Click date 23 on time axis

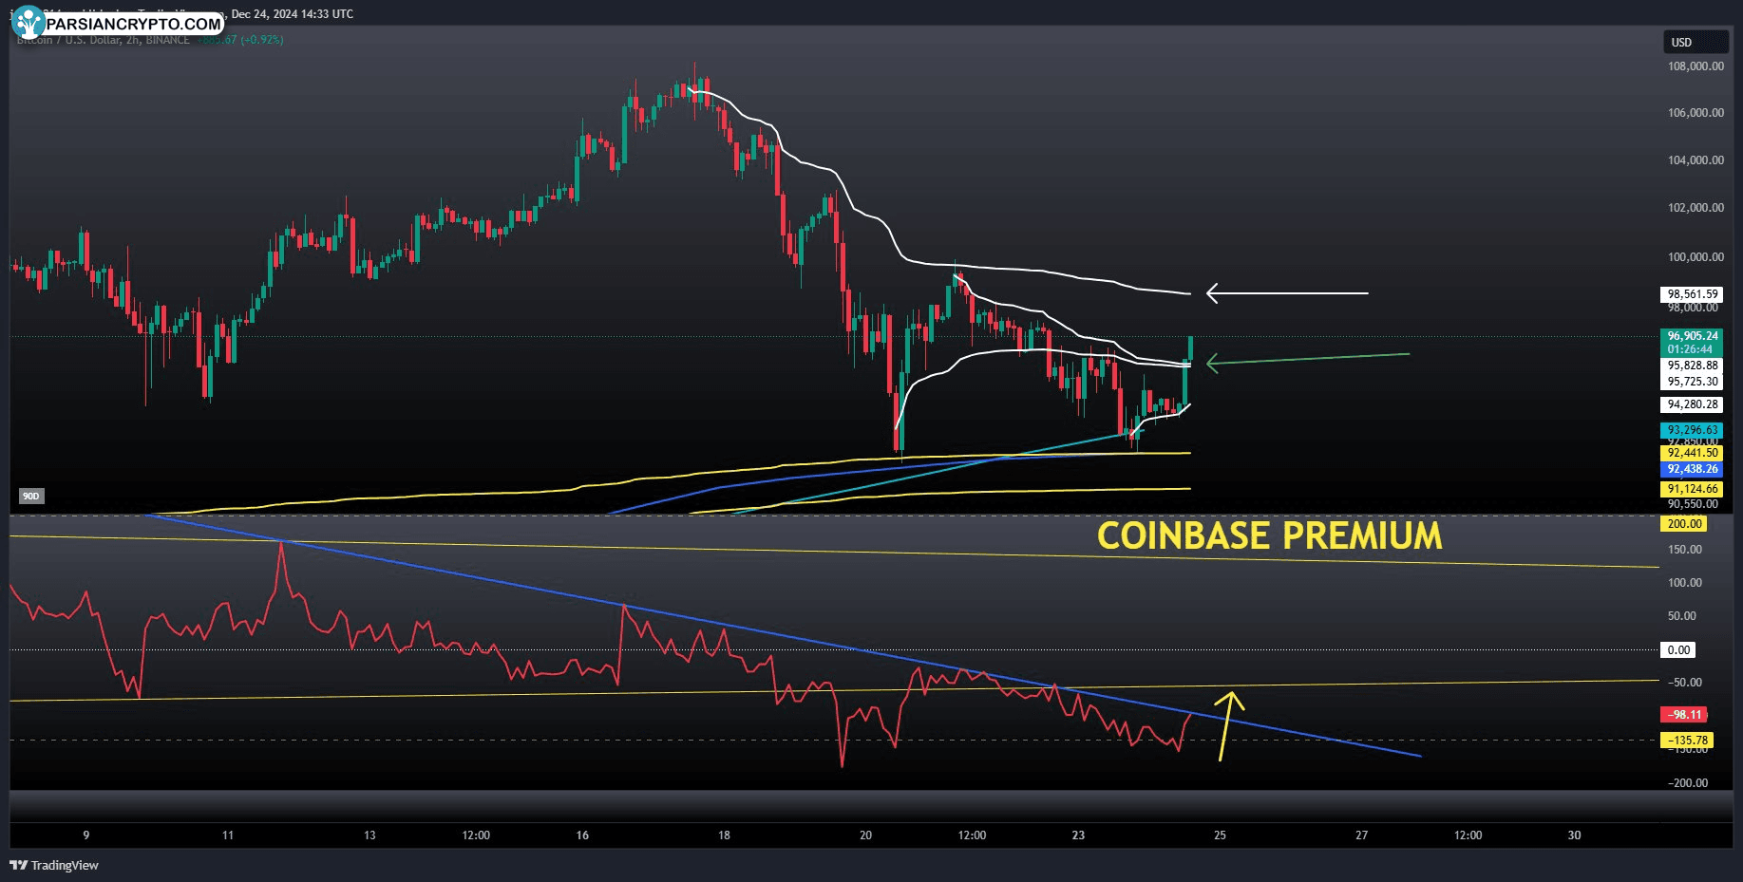coord(1078,835)
